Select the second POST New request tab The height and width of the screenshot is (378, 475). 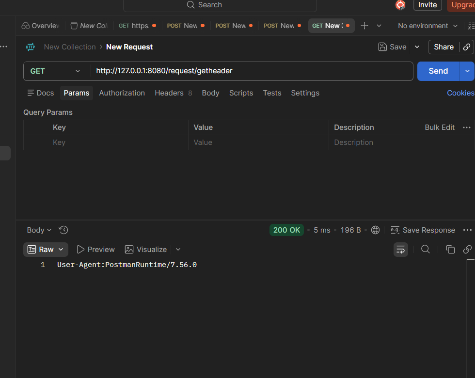[234, 26]
